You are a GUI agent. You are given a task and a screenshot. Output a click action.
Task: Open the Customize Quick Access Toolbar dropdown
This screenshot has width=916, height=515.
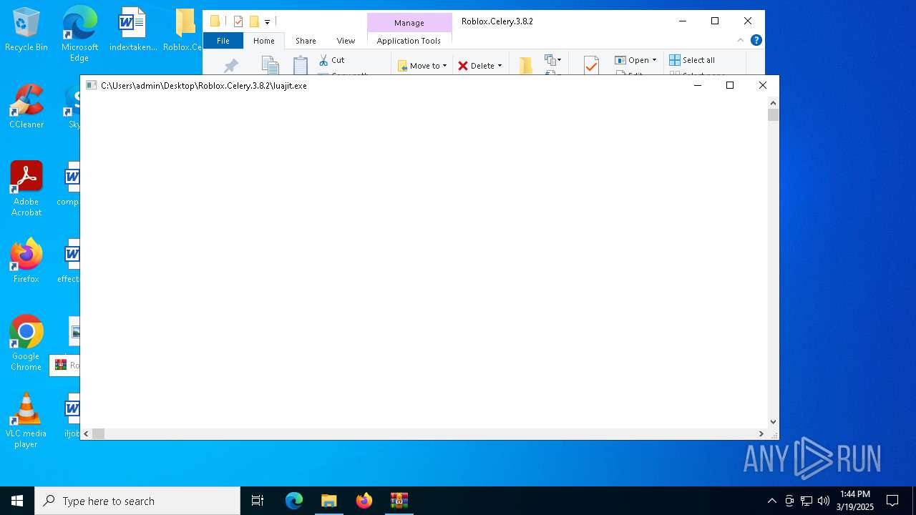(x=267, y=21)
